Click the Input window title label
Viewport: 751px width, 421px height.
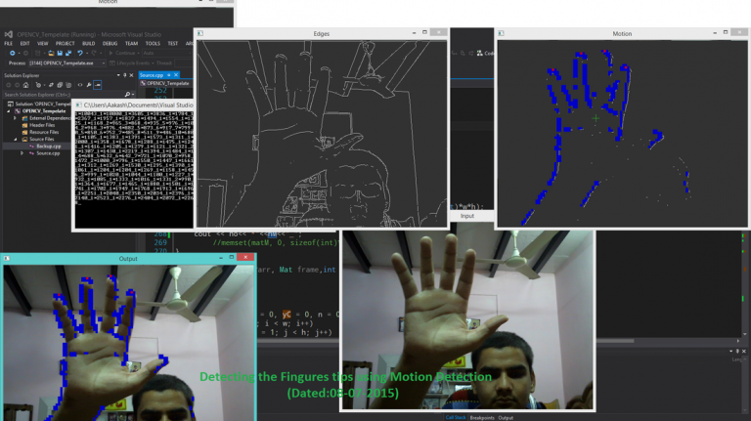point(467,216)
